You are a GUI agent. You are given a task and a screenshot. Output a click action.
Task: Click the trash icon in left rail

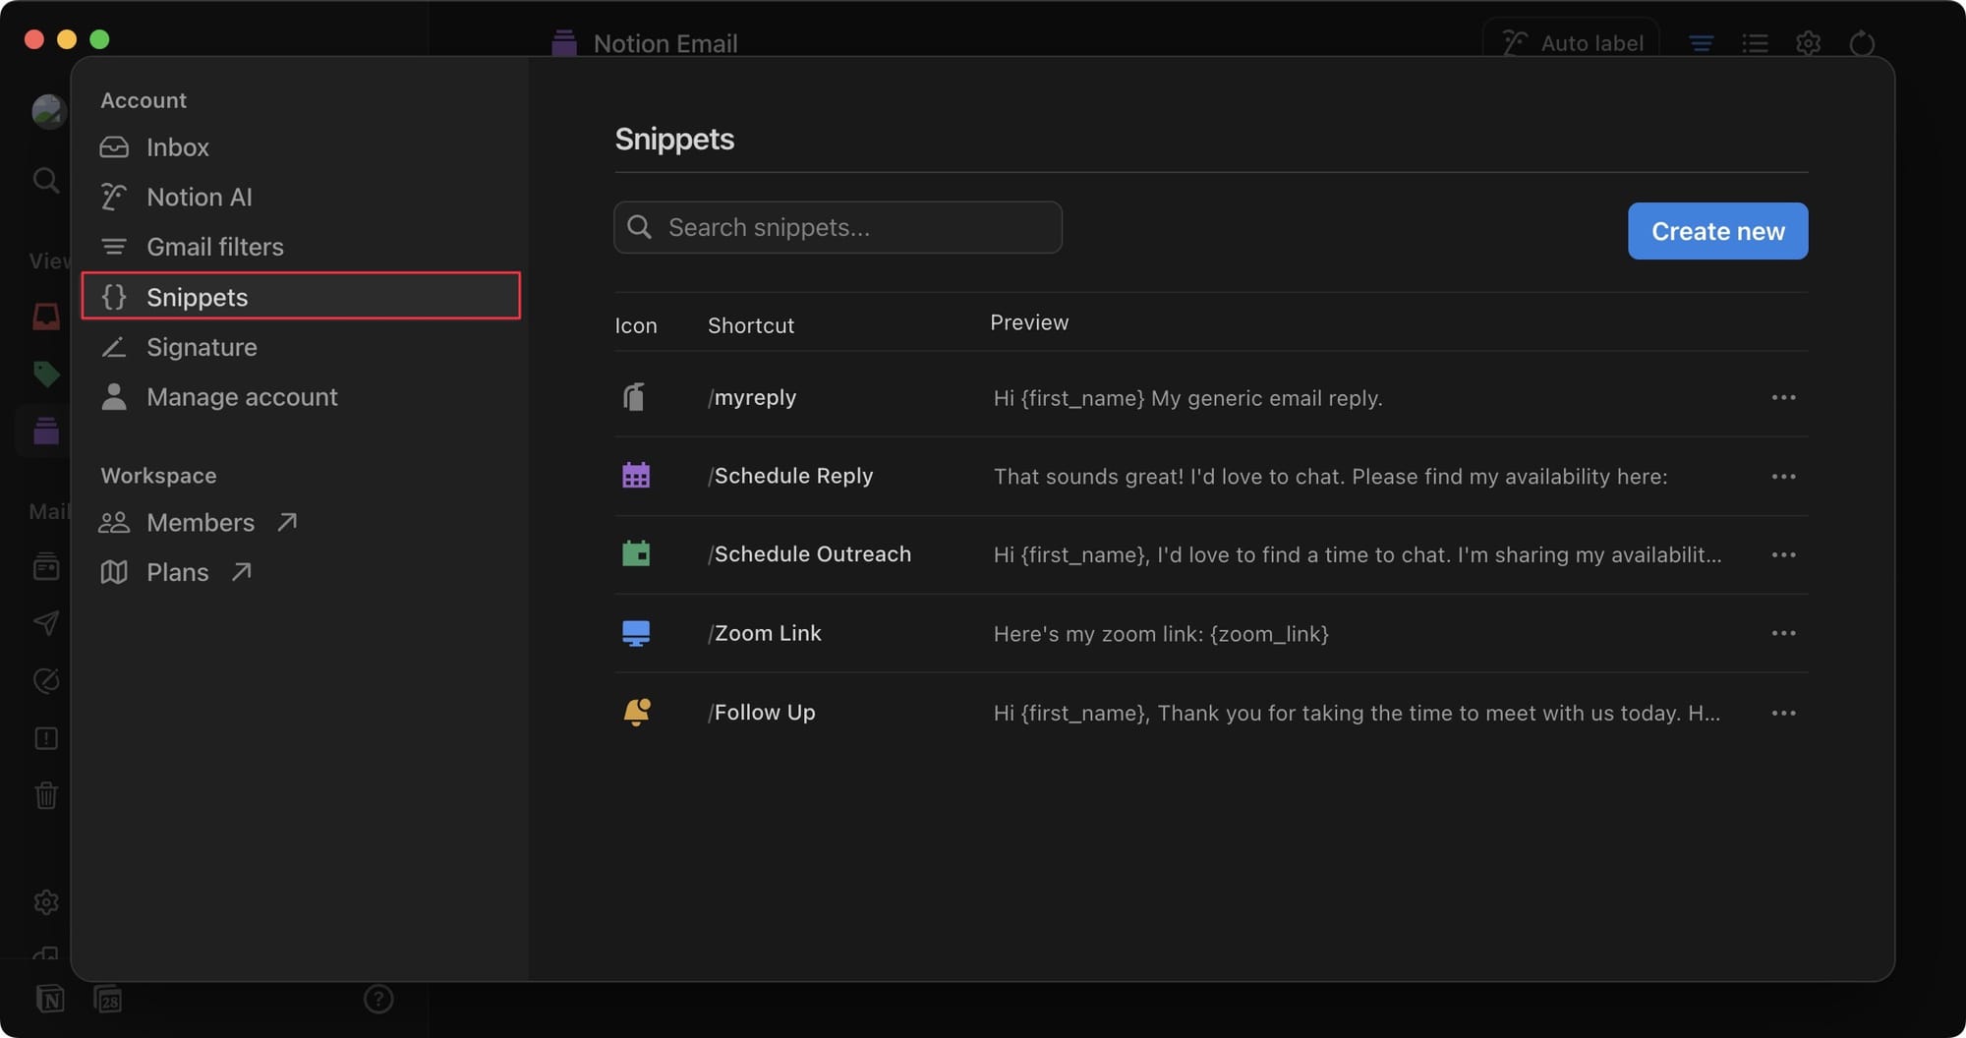point(45,795)
